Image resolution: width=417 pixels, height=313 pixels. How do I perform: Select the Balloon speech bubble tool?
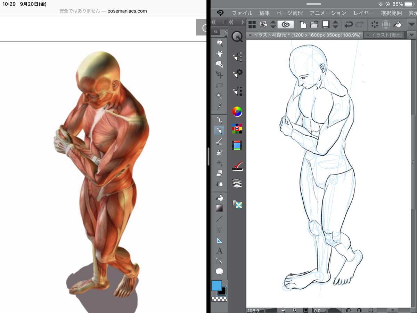[x=219, y=272]
